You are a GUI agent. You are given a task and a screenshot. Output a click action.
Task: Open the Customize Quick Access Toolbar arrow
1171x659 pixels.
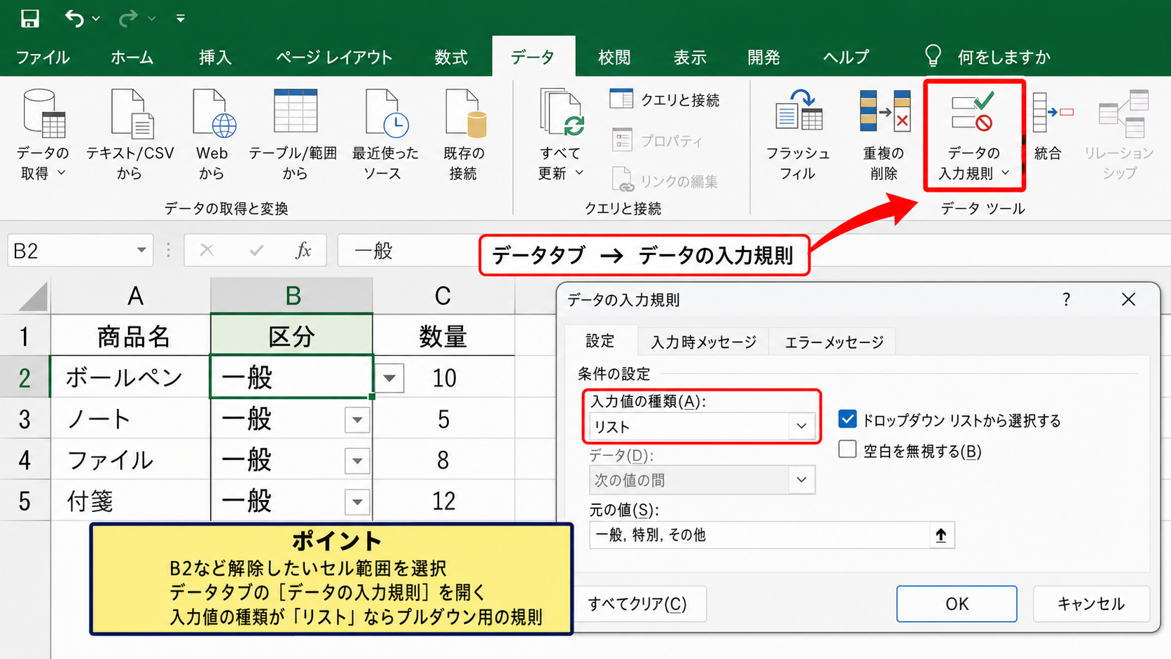[x=181, y=18]
